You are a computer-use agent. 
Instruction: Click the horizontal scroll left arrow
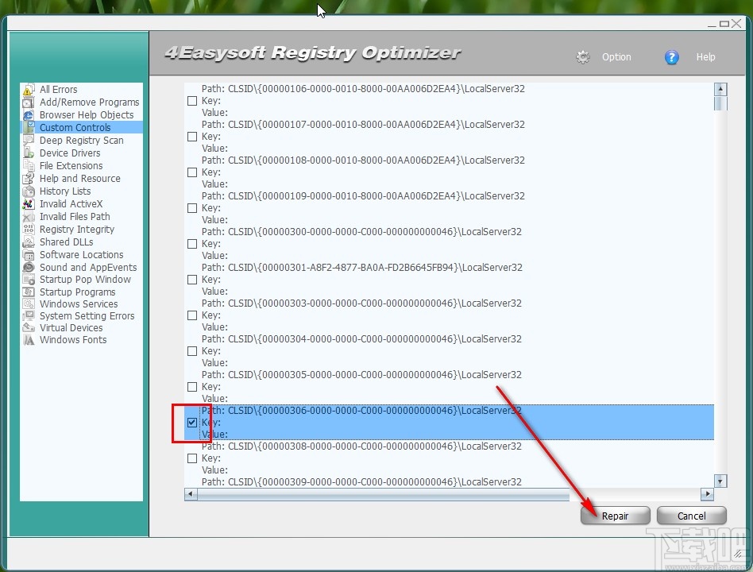(x=191, y=494)
